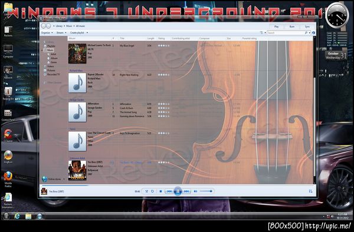The width and height of the screenshot is (354, 232).
Task: Open the Stream menu
Action: click(x=61, y=33)
